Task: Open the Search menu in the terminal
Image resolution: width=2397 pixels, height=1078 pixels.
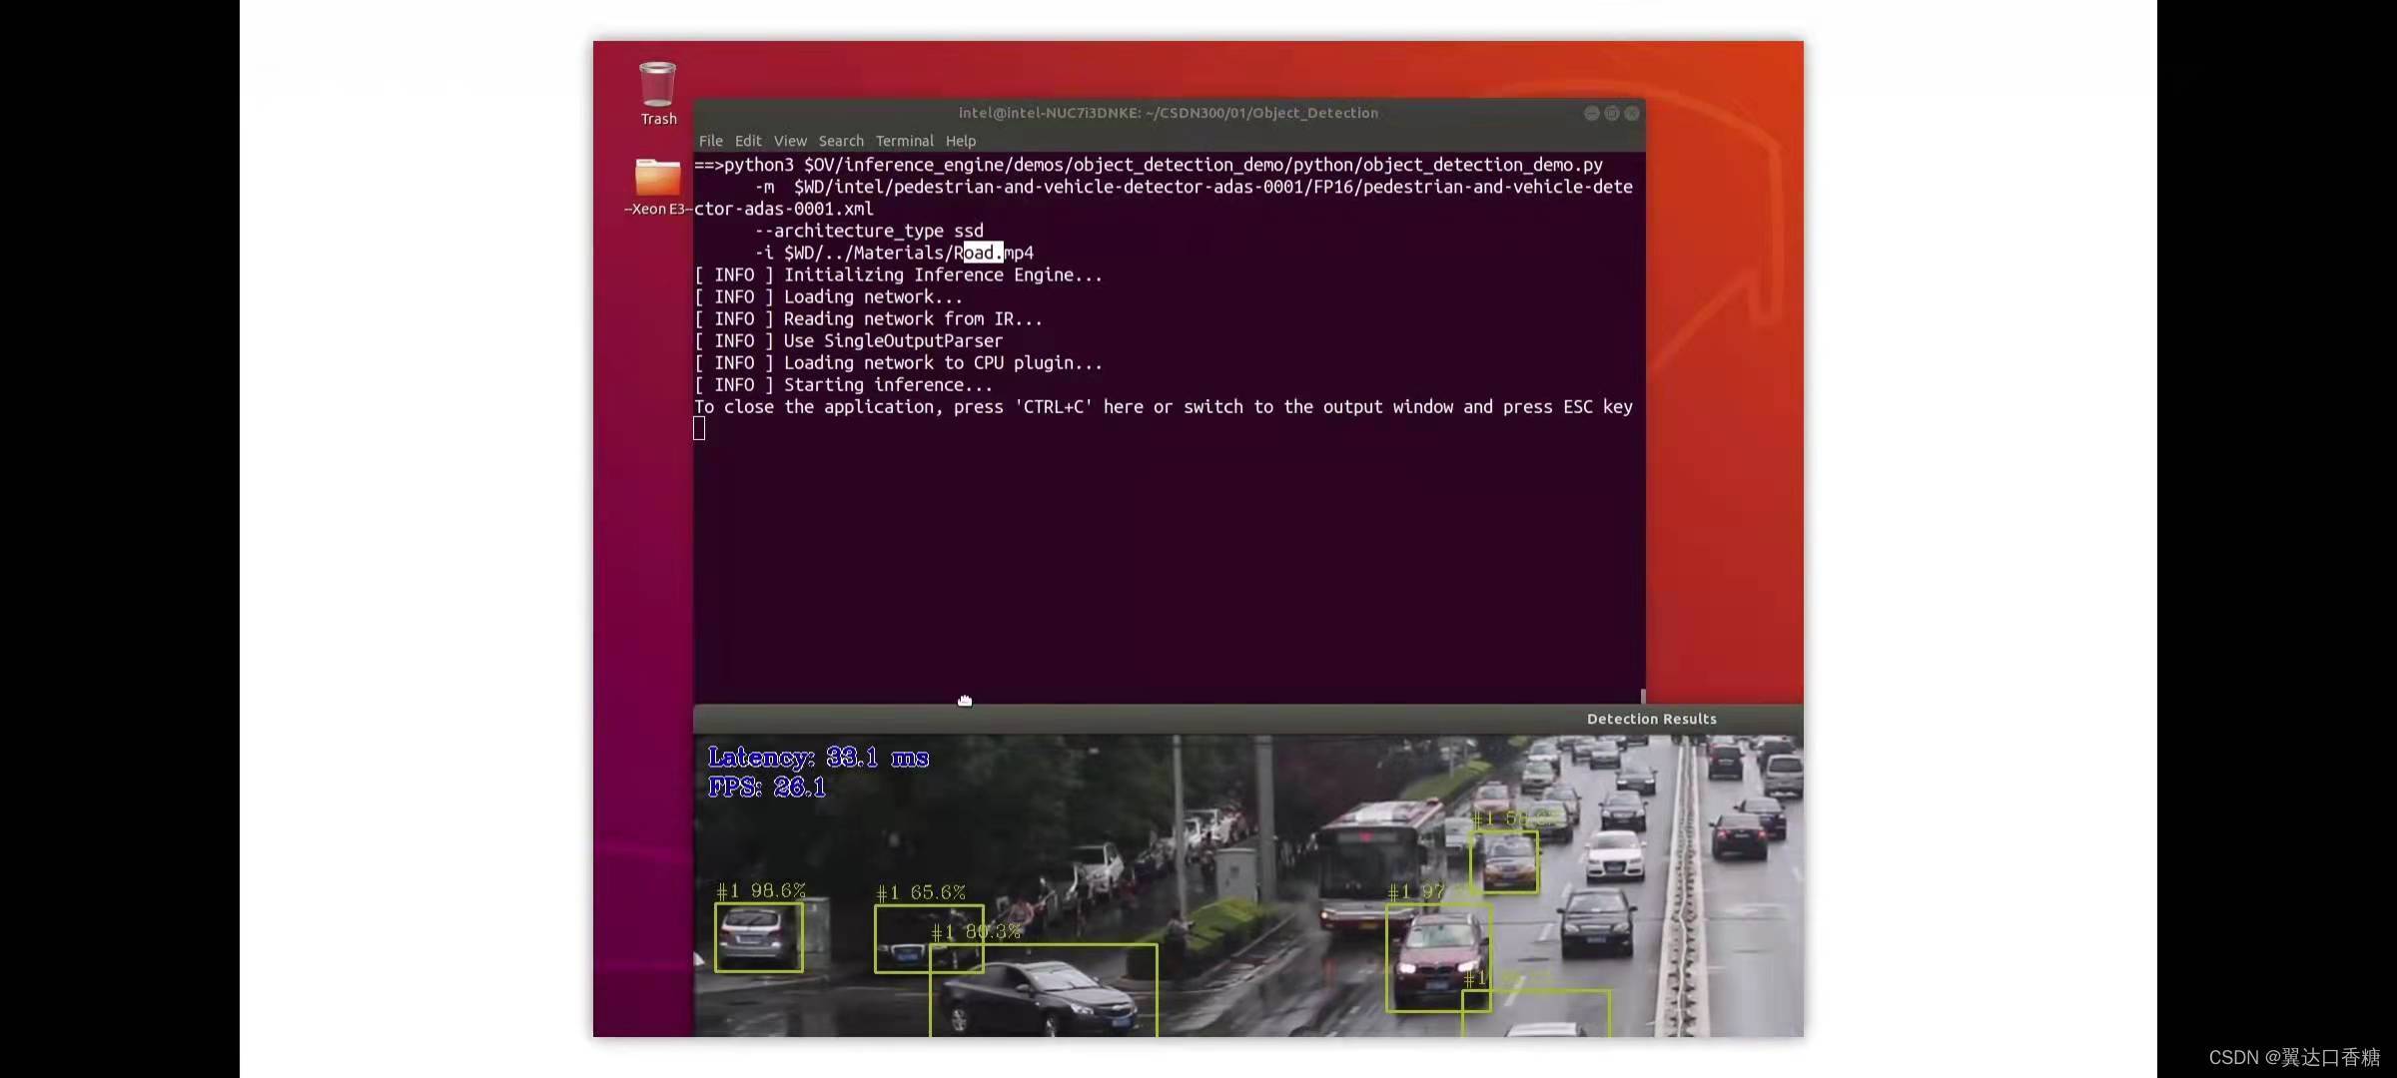Action: 841,141
